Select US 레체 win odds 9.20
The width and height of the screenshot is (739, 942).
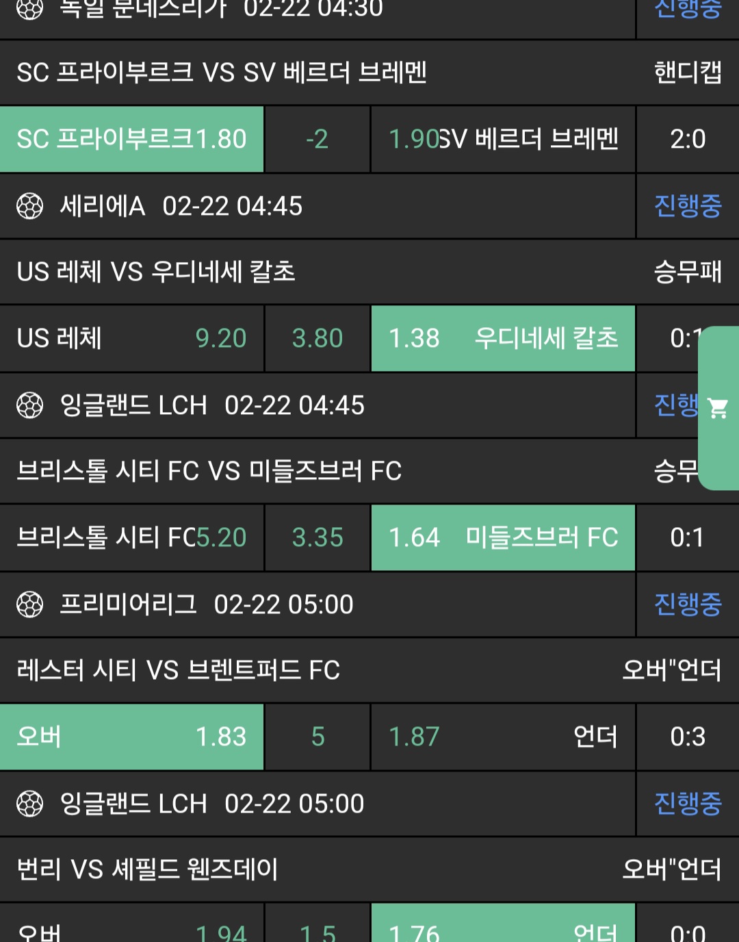[x=131, y=338]
